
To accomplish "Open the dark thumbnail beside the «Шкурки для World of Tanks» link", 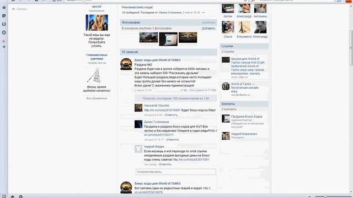I will coord(226,60).
